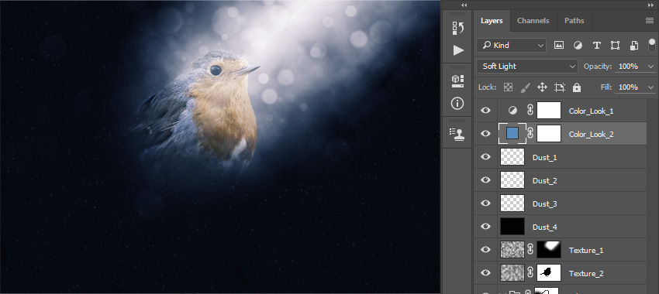Click the mask link icon on Texture_1
The width and height of the screenshot is (659, 294).
pos(530,250)
